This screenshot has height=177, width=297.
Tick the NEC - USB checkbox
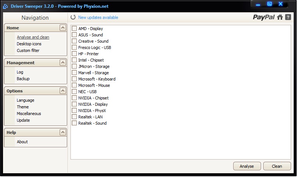(74, 92)
